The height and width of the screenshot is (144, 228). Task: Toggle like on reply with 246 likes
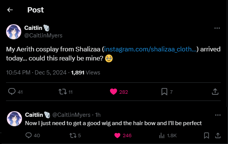click(117, 135)
